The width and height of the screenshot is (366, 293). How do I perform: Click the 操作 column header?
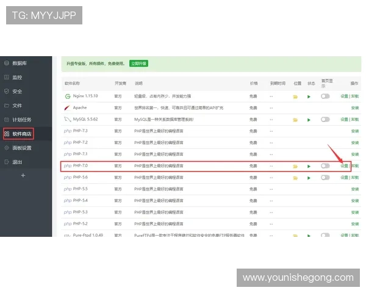354,84
